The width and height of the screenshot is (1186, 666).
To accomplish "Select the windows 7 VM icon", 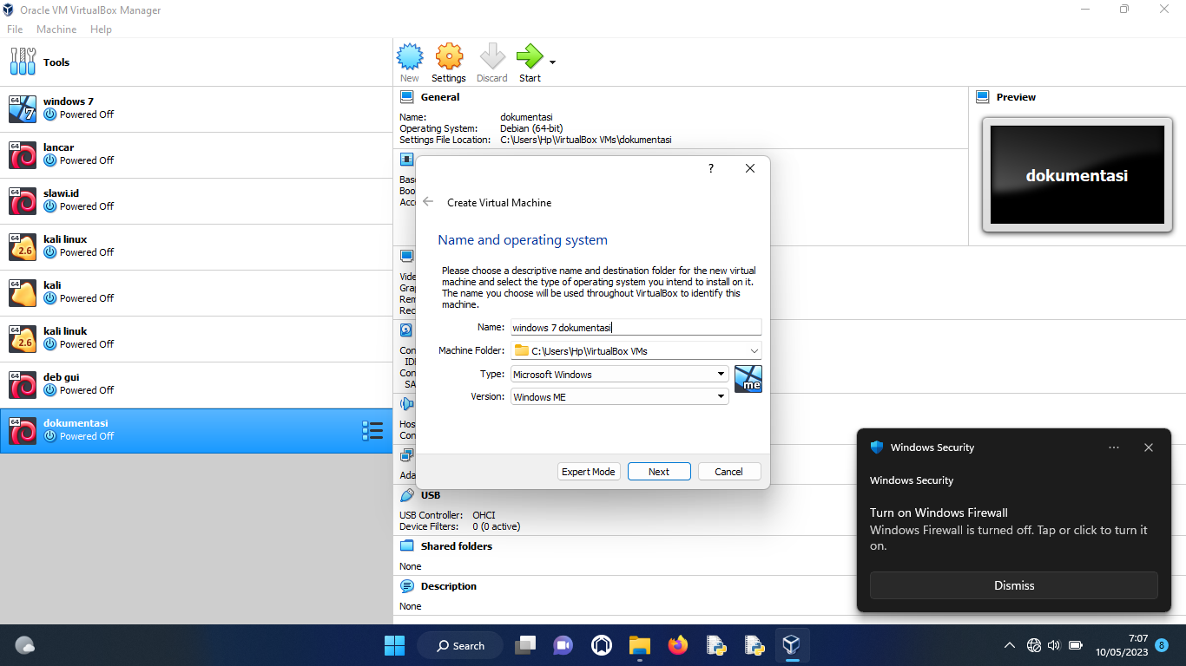I will 23,108.
